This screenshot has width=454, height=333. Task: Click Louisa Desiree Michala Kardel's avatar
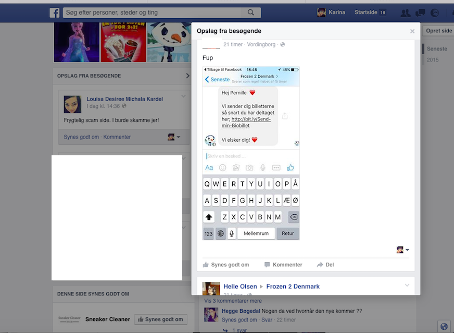(x=72, y=104)
